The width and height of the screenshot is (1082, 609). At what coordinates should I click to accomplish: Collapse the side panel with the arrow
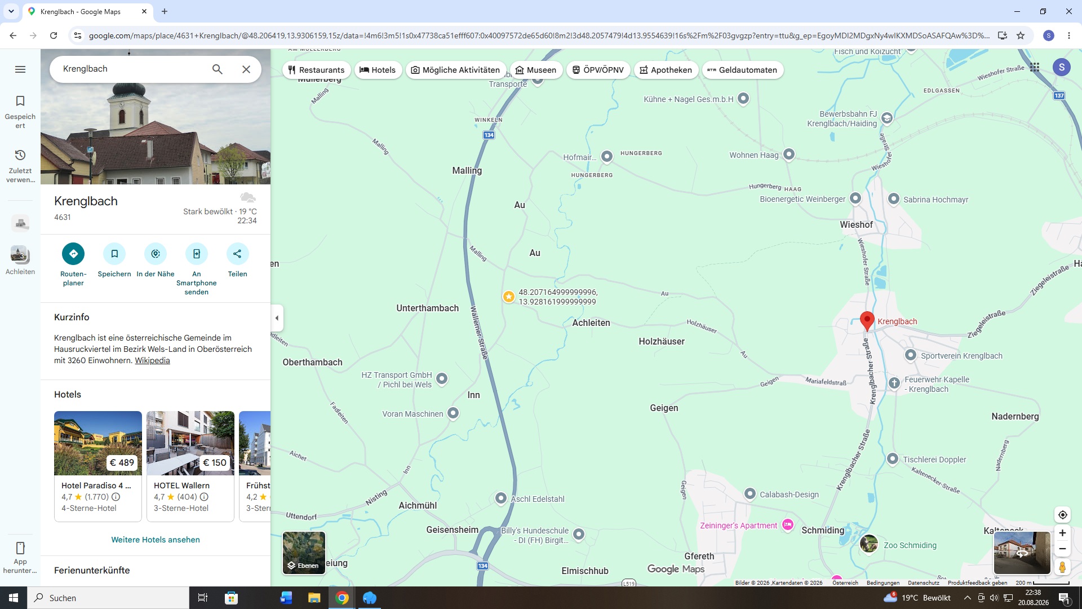point(277,318)
